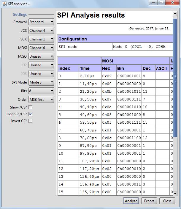Click time cell 68,70µs
This screenshot has width=181, height=209.
click(90, 130)
